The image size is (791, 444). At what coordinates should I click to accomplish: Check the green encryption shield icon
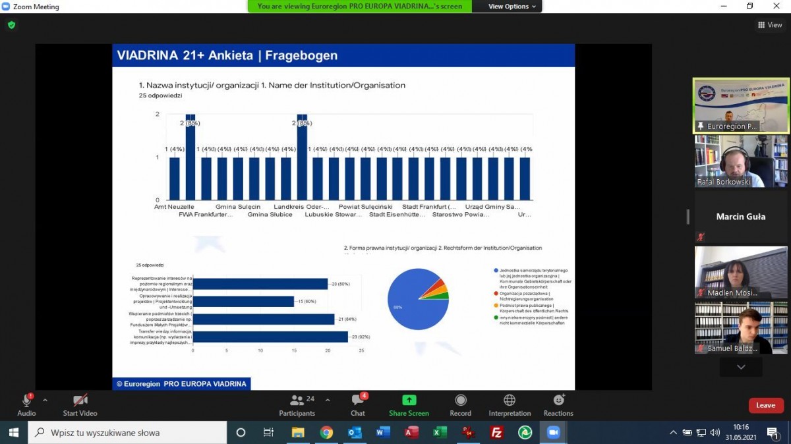[11, 25]
